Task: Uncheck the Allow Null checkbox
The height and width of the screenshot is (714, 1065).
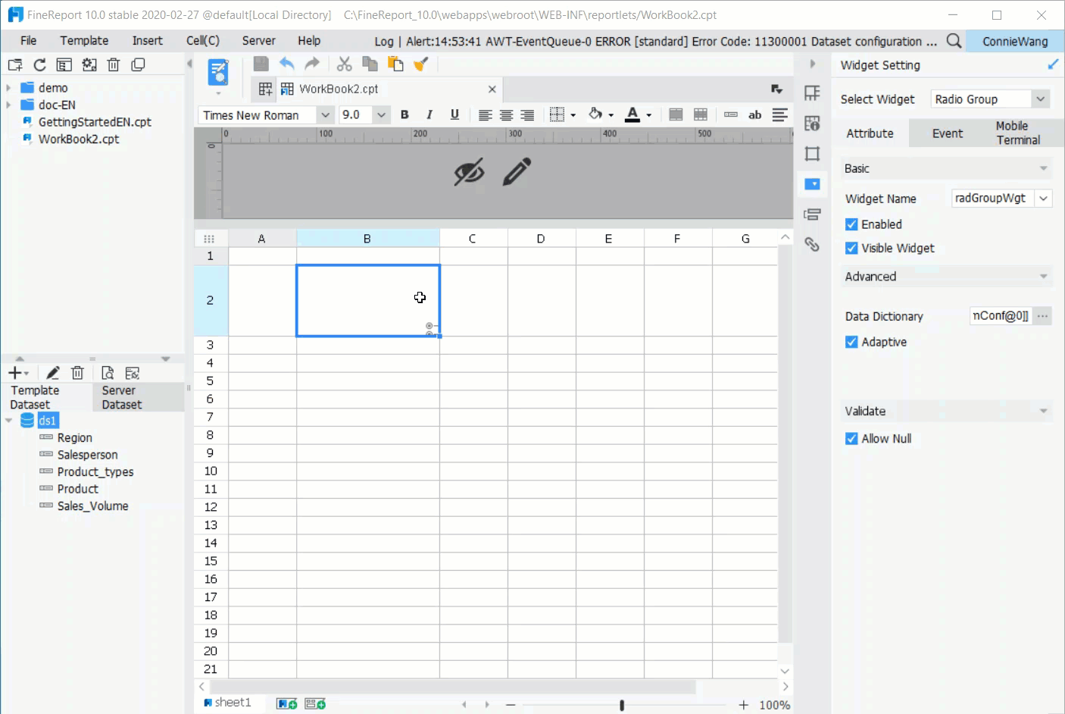Action: pos(851,439)
